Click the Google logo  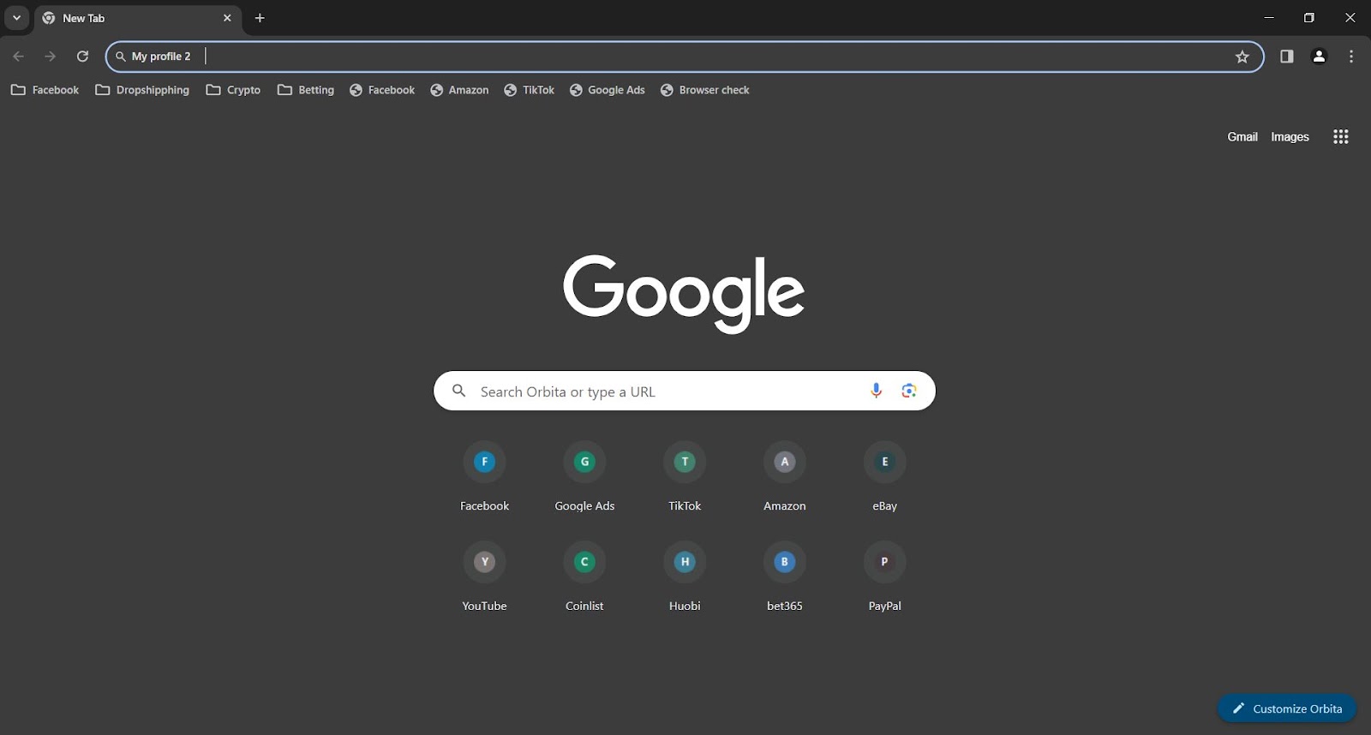684,294
